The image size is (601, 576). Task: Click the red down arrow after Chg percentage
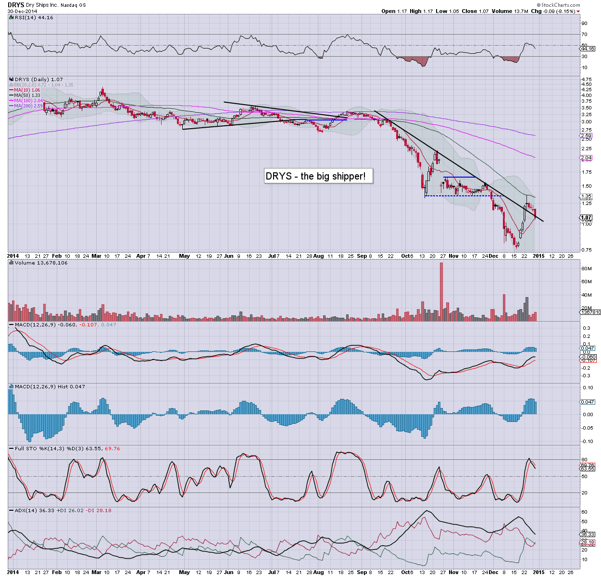pyautogui.click(x=578, y=11)
